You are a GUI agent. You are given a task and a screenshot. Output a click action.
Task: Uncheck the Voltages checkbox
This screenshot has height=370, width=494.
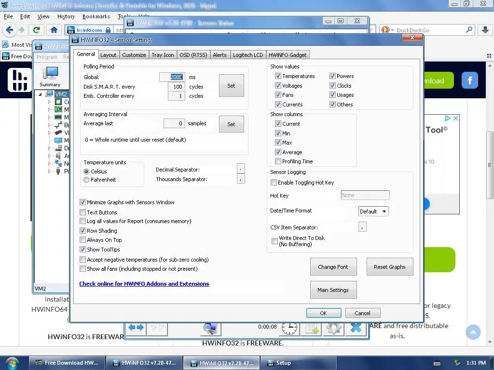click(x=278, y=85)
